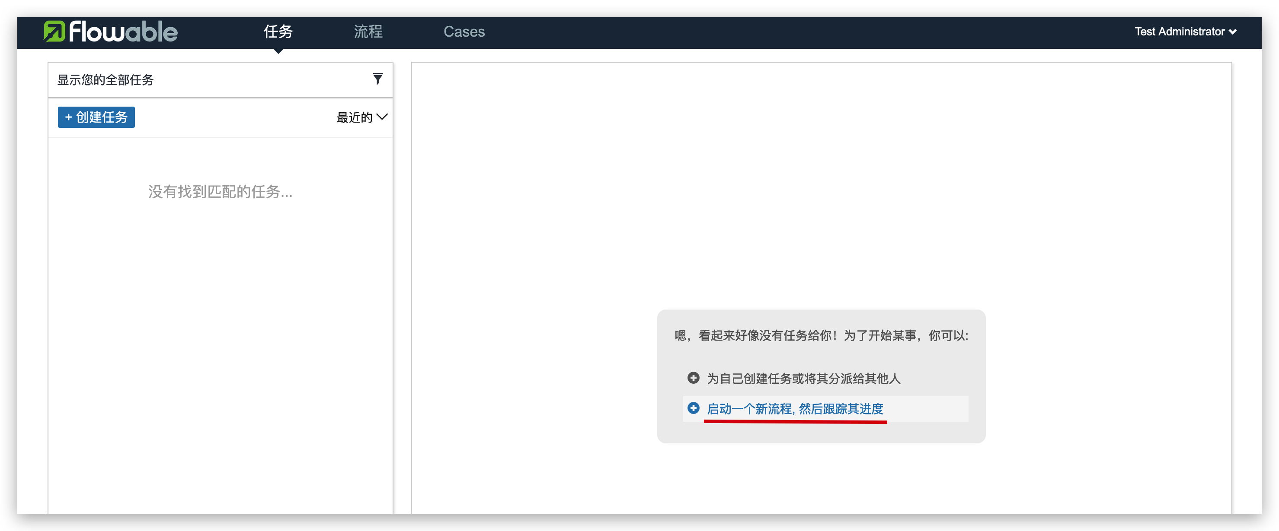This screenshot has width=1279, height=531.
Task: Click the 没有找到匹配的任务 message text
Action: pos(220,192)
